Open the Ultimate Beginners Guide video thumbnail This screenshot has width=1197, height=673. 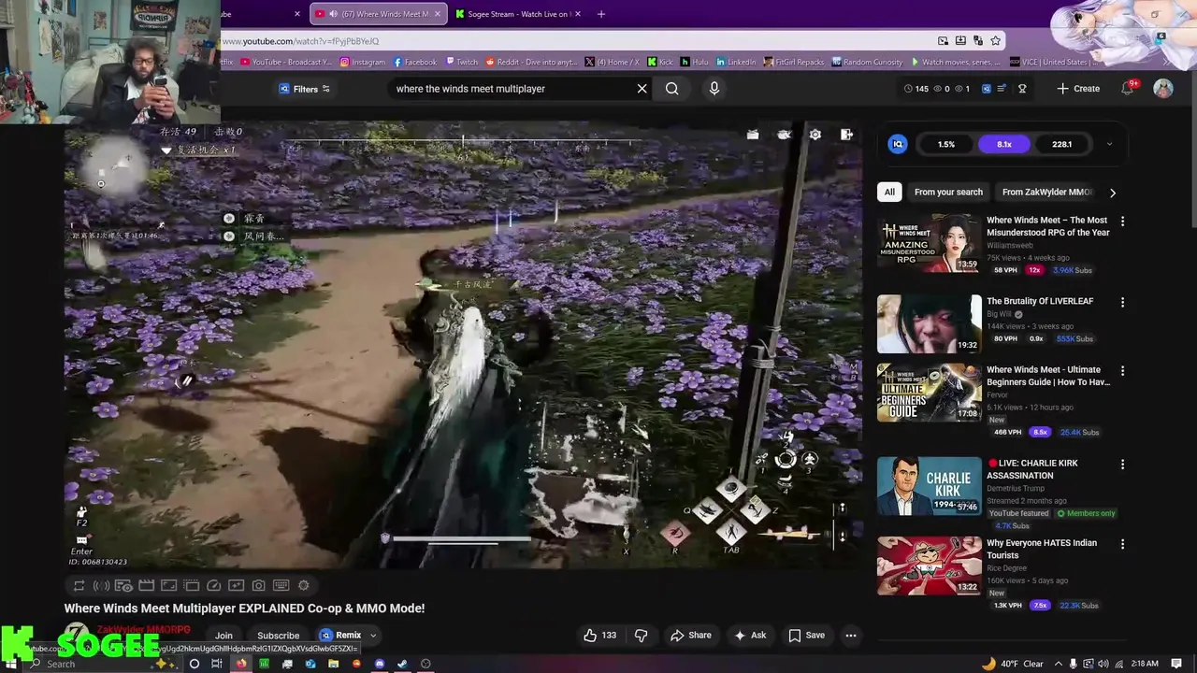[x=930, y=393]
